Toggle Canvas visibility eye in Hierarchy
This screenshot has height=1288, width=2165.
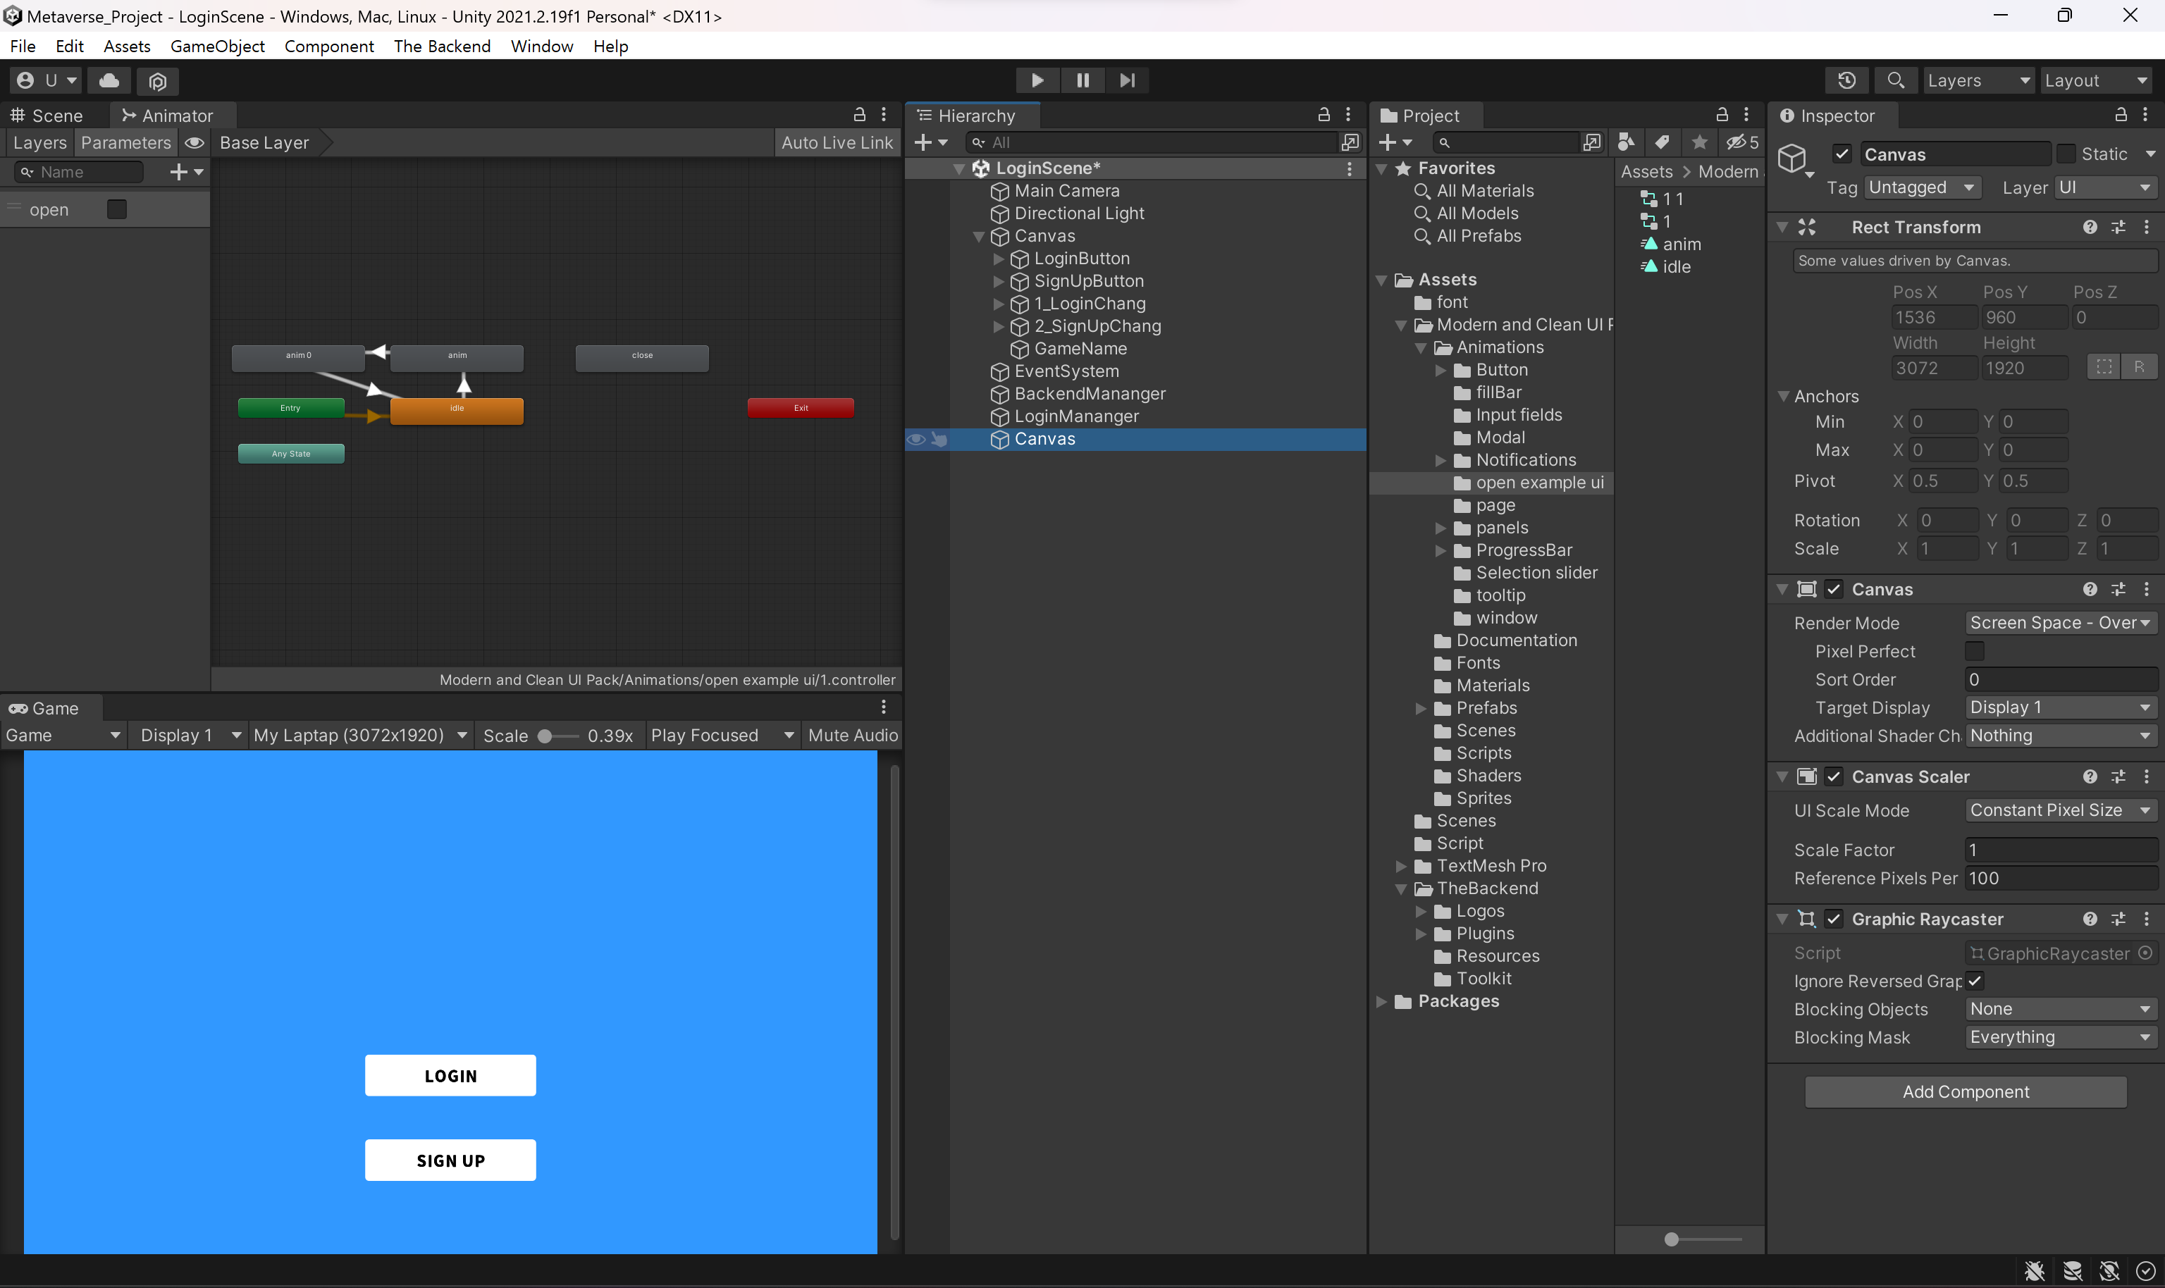coord(916,439)
